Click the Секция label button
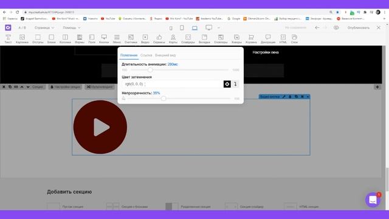Viewport: 389px width, 219px height. pos(38,86)
